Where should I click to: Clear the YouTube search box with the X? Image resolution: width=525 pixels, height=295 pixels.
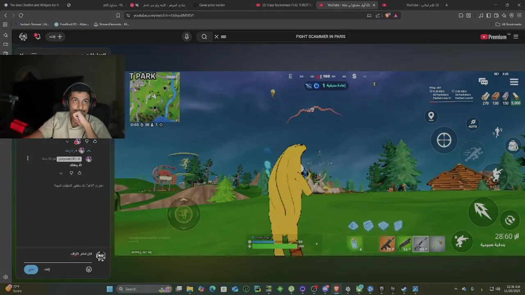217,36
